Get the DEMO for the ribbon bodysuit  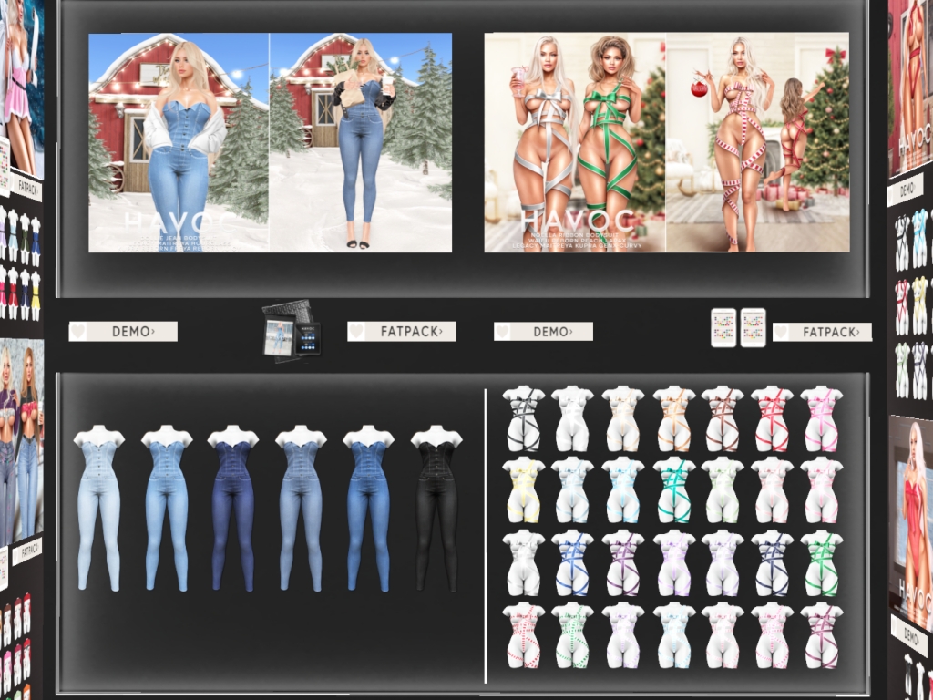(x=551, y=332)
